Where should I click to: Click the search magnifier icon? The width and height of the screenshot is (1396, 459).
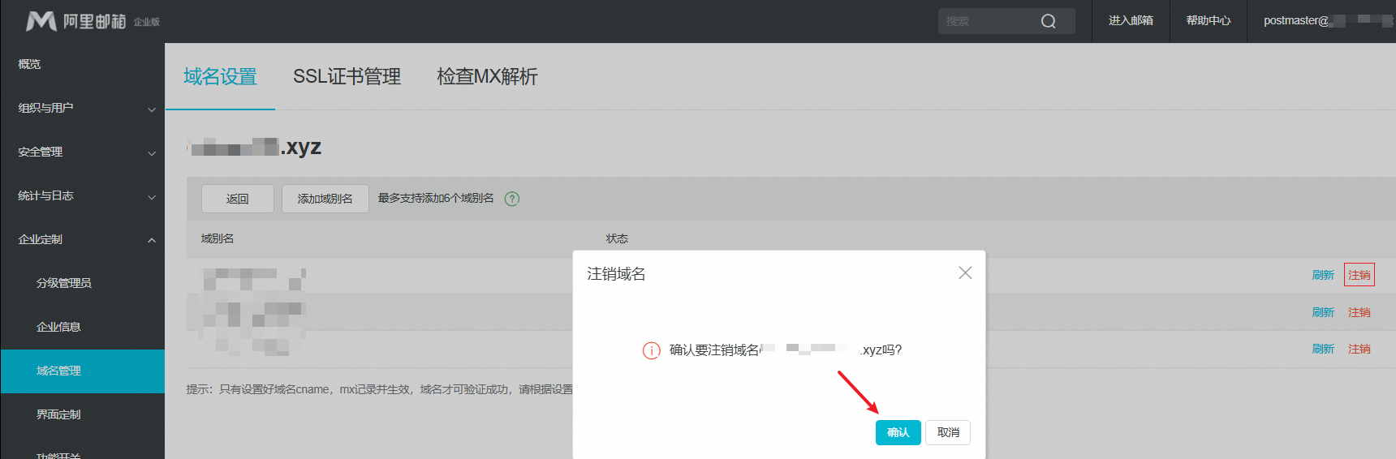pos(1049,21)
